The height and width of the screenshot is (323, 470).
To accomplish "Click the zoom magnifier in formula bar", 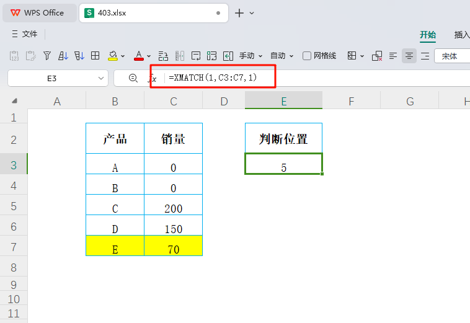I will [133, 78].
